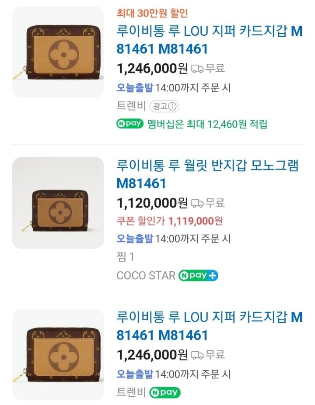315x405 pixels.
Task: Click the 찜 1 wishlist count
Action: (126, 257)
